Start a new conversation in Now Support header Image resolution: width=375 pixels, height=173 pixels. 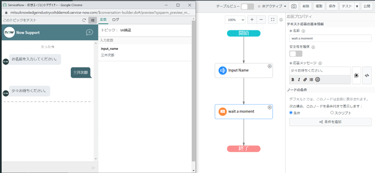click(89, 33)
